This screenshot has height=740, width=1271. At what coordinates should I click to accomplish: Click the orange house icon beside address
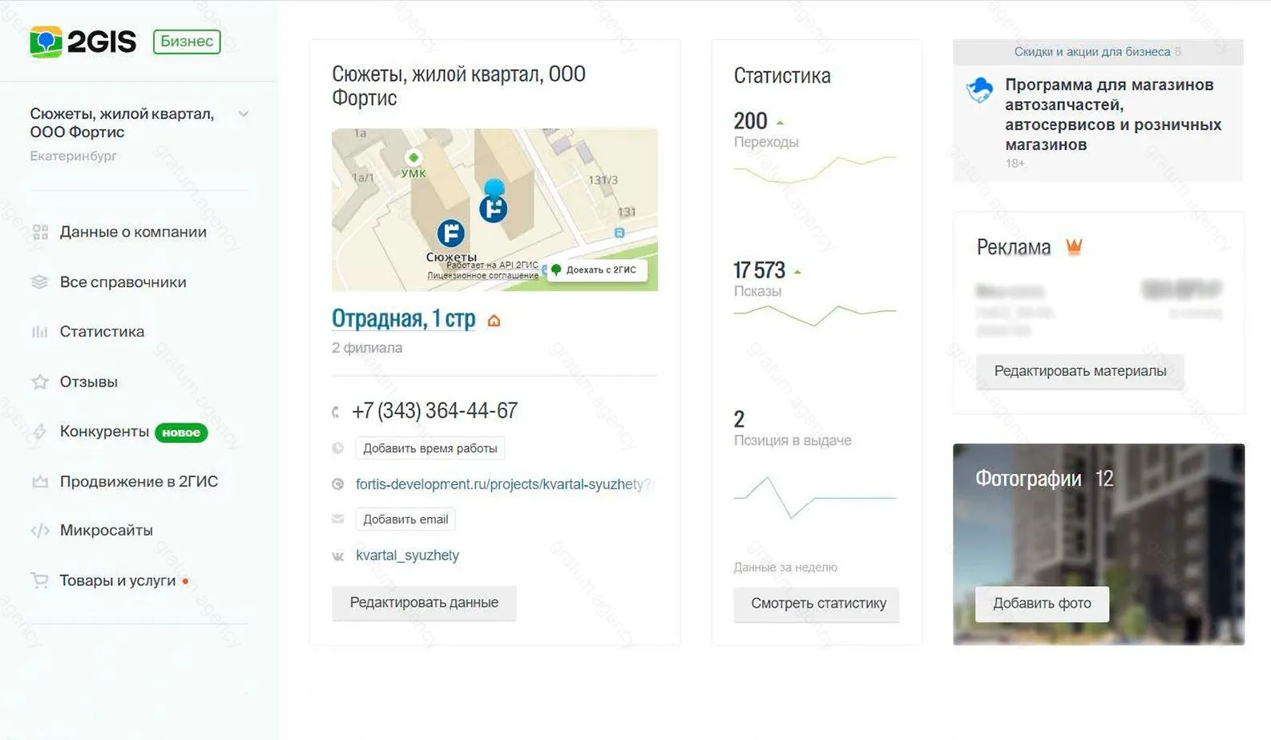click(494, 321)
